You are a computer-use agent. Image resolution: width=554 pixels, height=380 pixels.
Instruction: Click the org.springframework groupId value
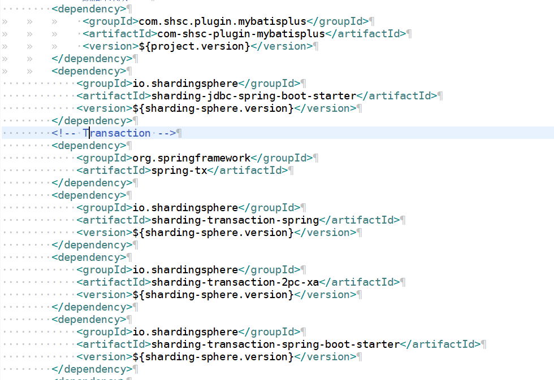pos(192,158)
